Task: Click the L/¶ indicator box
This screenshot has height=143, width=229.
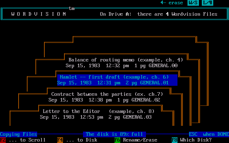Action: point(208,3)
